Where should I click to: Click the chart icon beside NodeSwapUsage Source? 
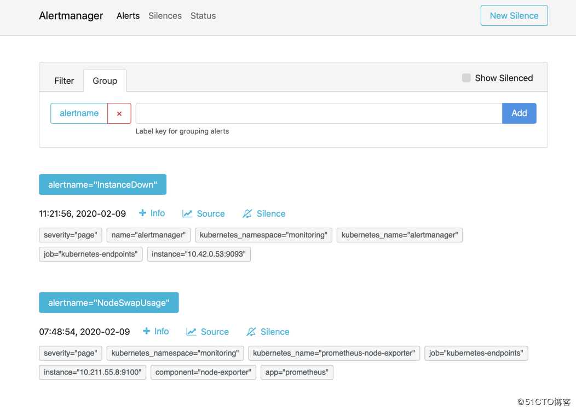pyautogui.click(x=192, y=332)
